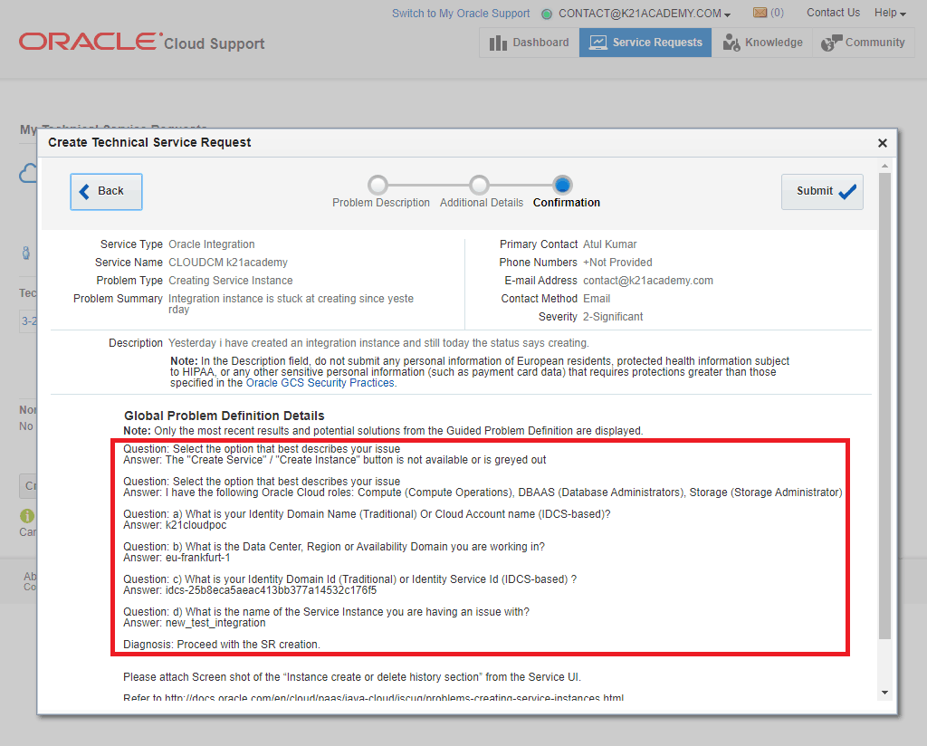Select the filled Confirmation step circle
The image size is (927, 746).
pos(564,184)
